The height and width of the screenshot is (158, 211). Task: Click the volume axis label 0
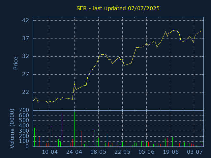[27, 146]
